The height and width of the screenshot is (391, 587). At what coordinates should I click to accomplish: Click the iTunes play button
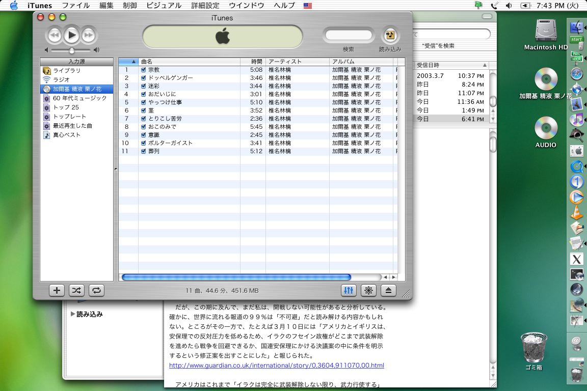pyautogui.click(x=71, y=35)
